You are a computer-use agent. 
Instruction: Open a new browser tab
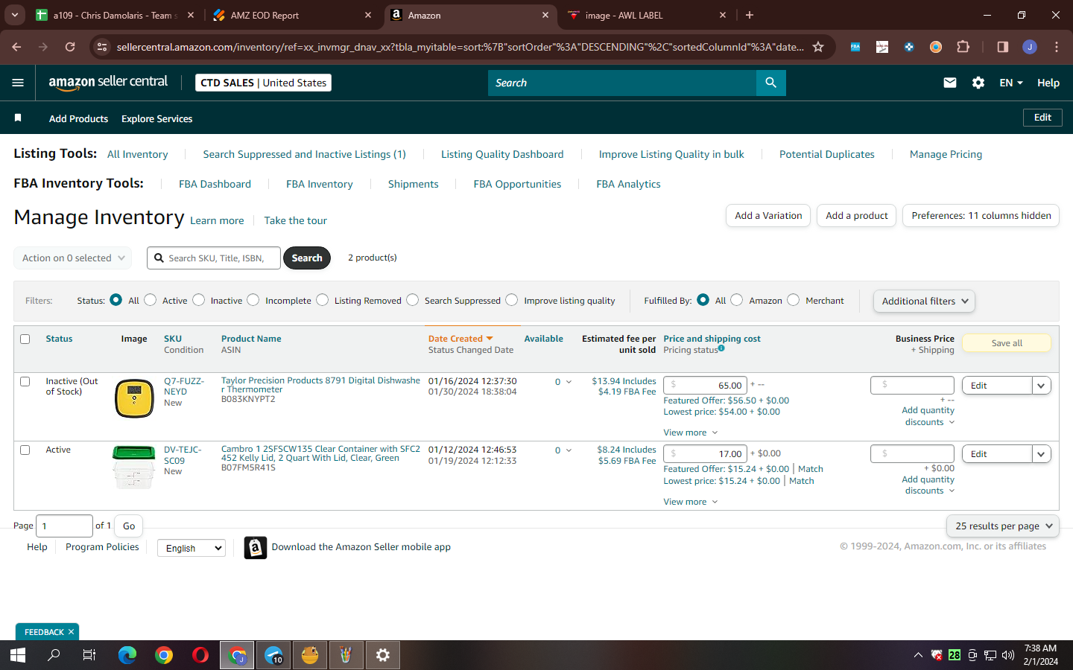click(750, 15)
